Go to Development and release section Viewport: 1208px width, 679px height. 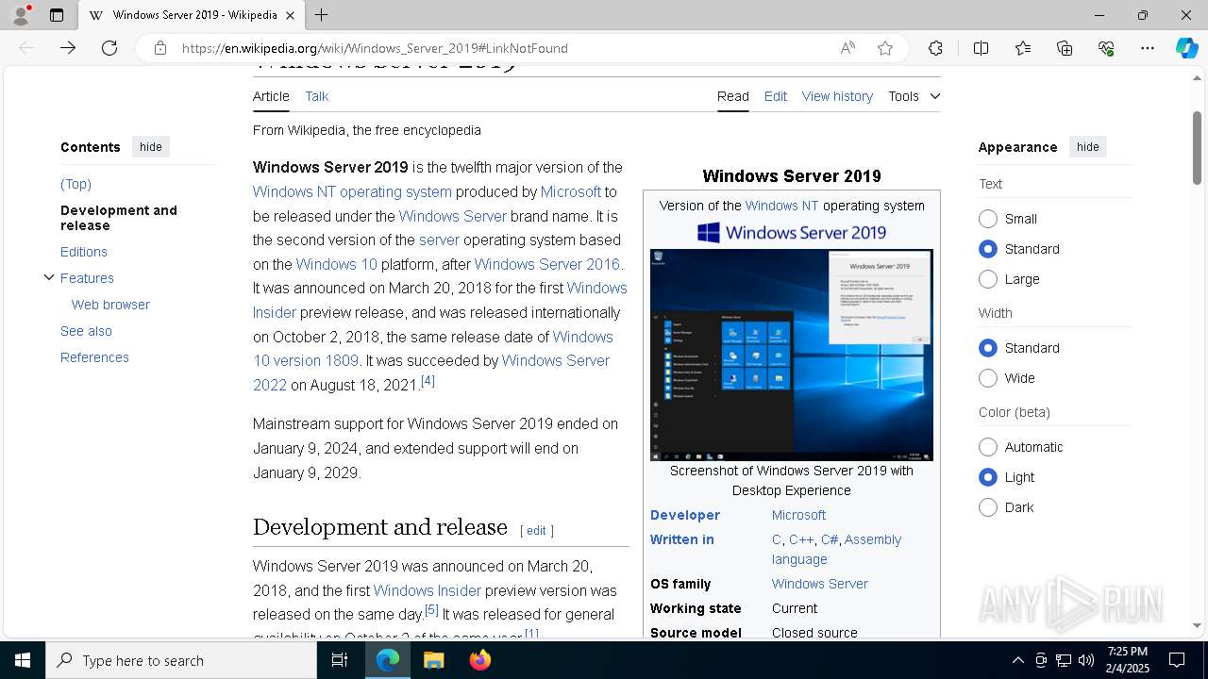(x=119, y=218)
